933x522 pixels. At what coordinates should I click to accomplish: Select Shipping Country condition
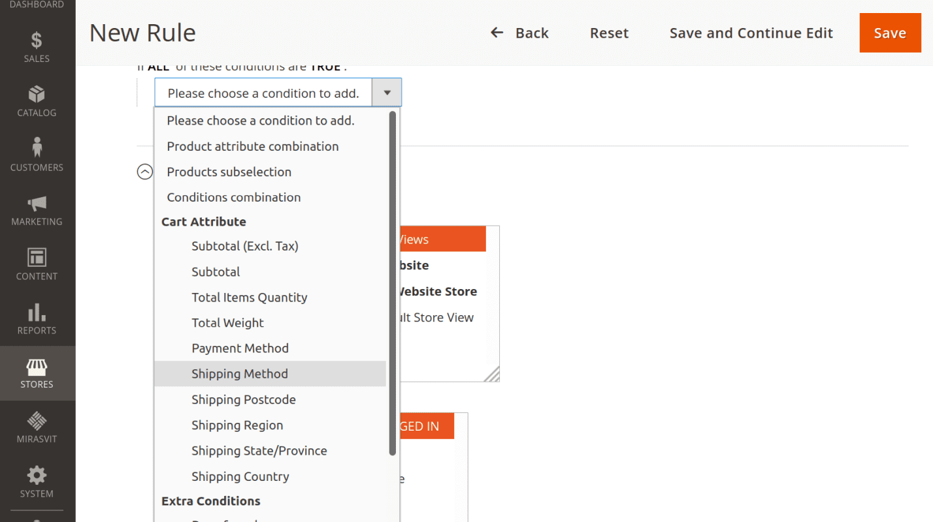[270, 476]
